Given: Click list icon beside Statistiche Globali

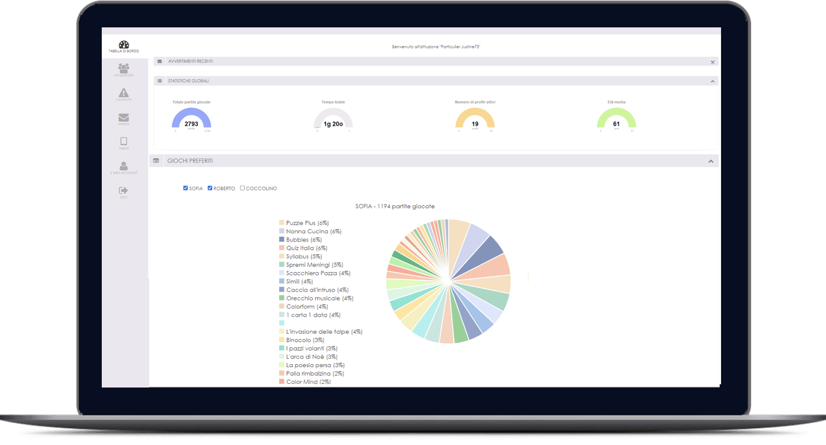Looking at the screenshot, I should pyautogui.click(x=159, y=81).
